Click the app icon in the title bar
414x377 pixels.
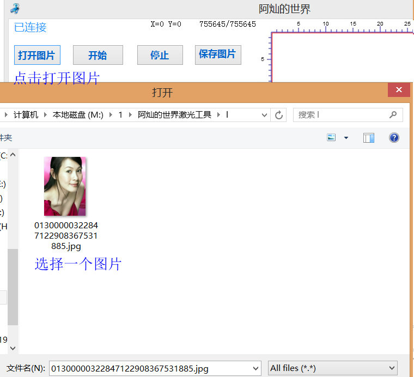(x=15, y=8)
